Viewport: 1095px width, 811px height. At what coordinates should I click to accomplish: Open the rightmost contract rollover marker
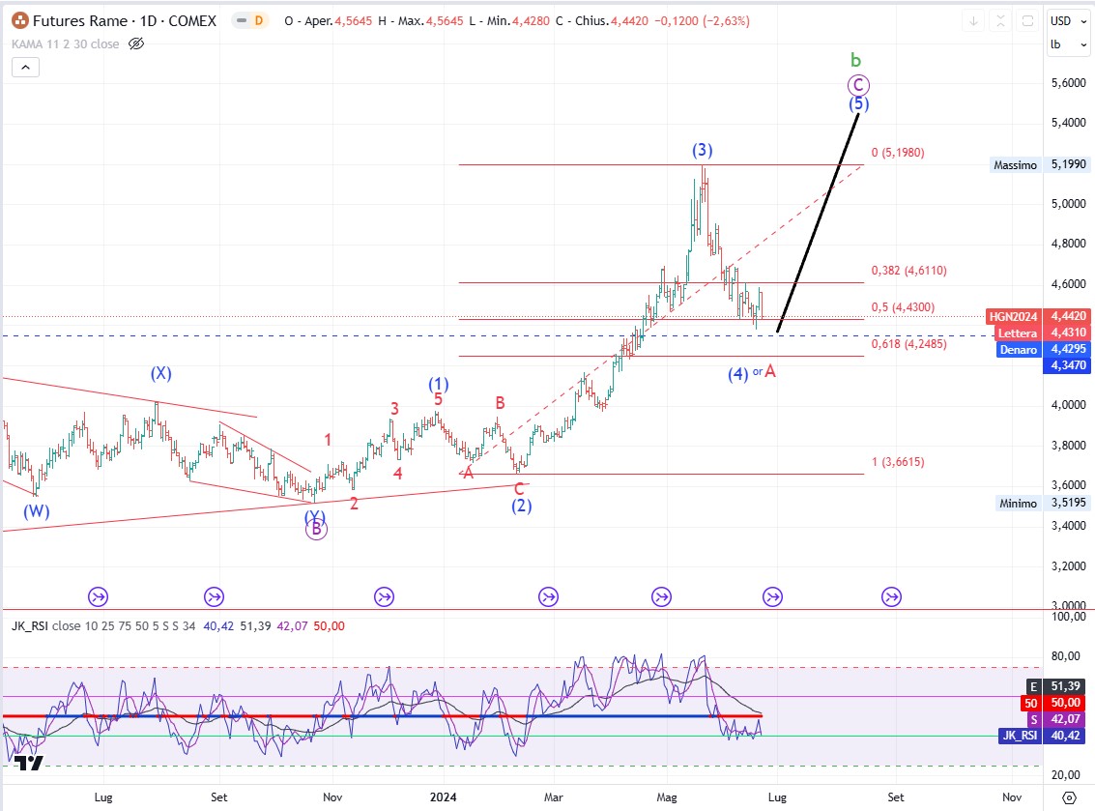pyautogui.click(x=891, y=596)
